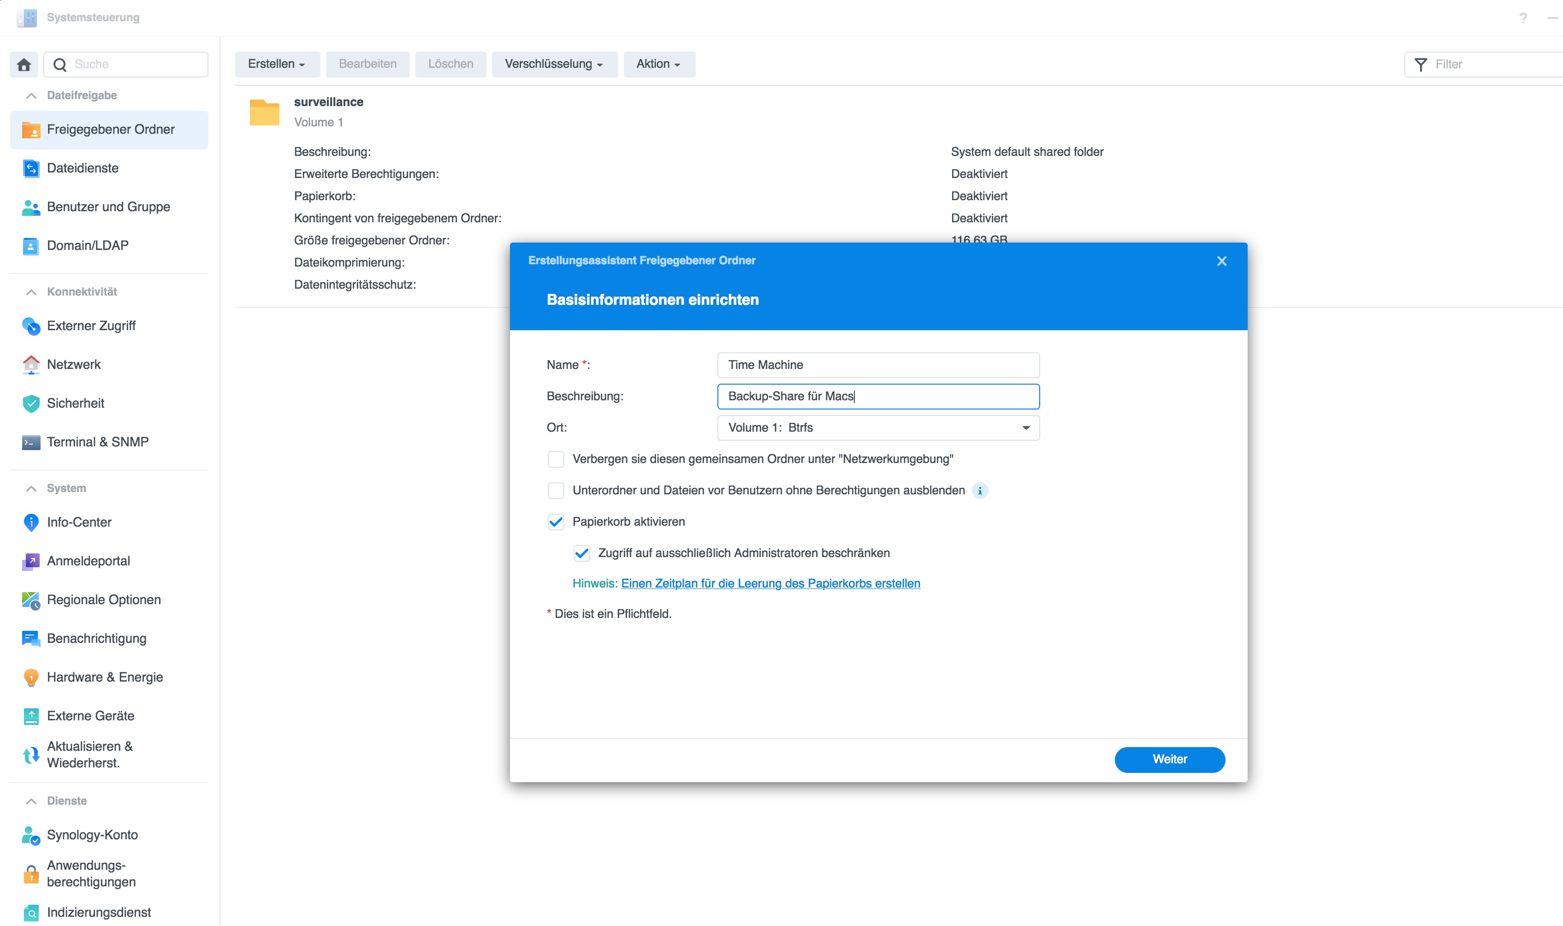
Task: Open the Ort volume dropdown
Action: click(x=877, y=427)
